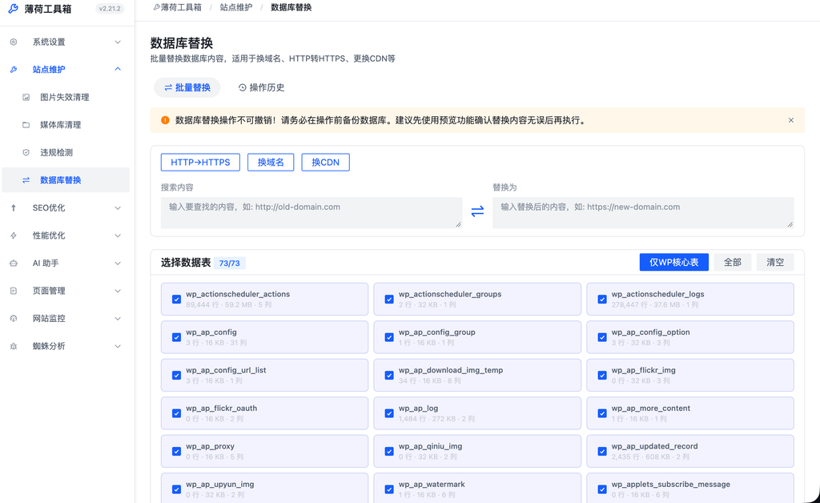Deselect the wp_ap_proxy checkbox

(177, 452)
